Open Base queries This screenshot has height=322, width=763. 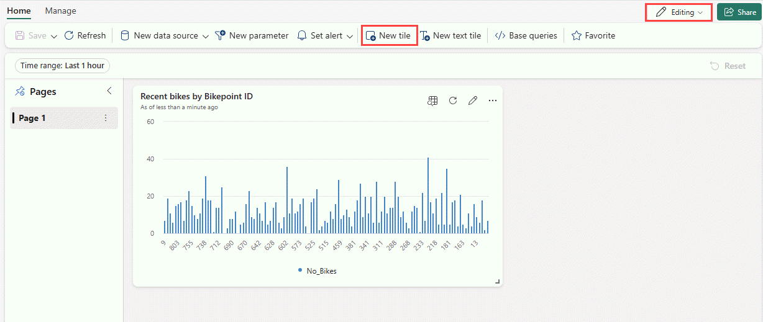coord(526,35)
